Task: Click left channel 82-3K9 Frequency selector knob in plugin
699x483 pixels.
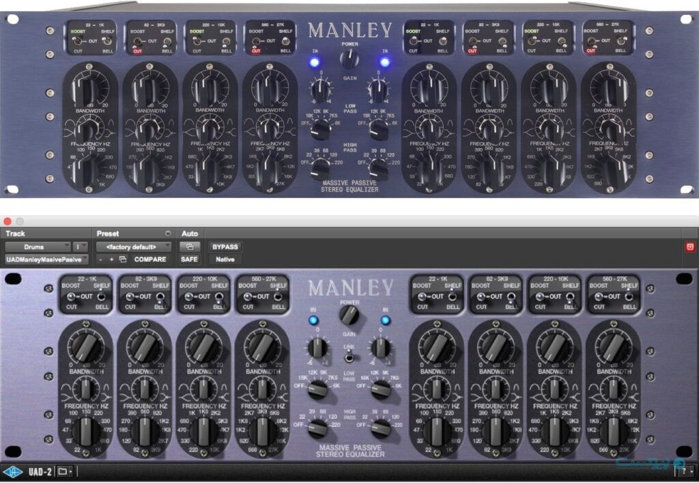Action: [145, 432]
